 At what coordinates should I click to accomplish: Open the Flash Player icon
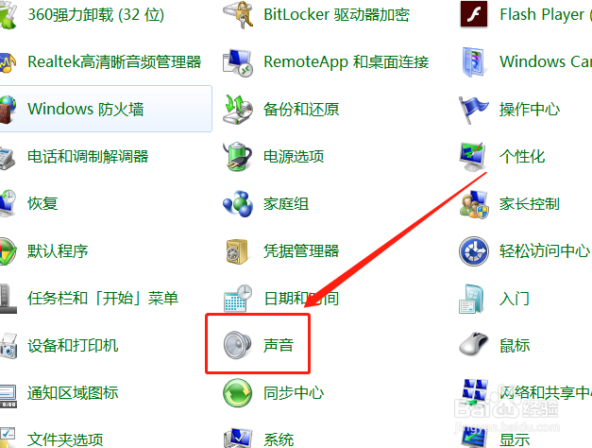pyautogui.click(x=474, y=14)
